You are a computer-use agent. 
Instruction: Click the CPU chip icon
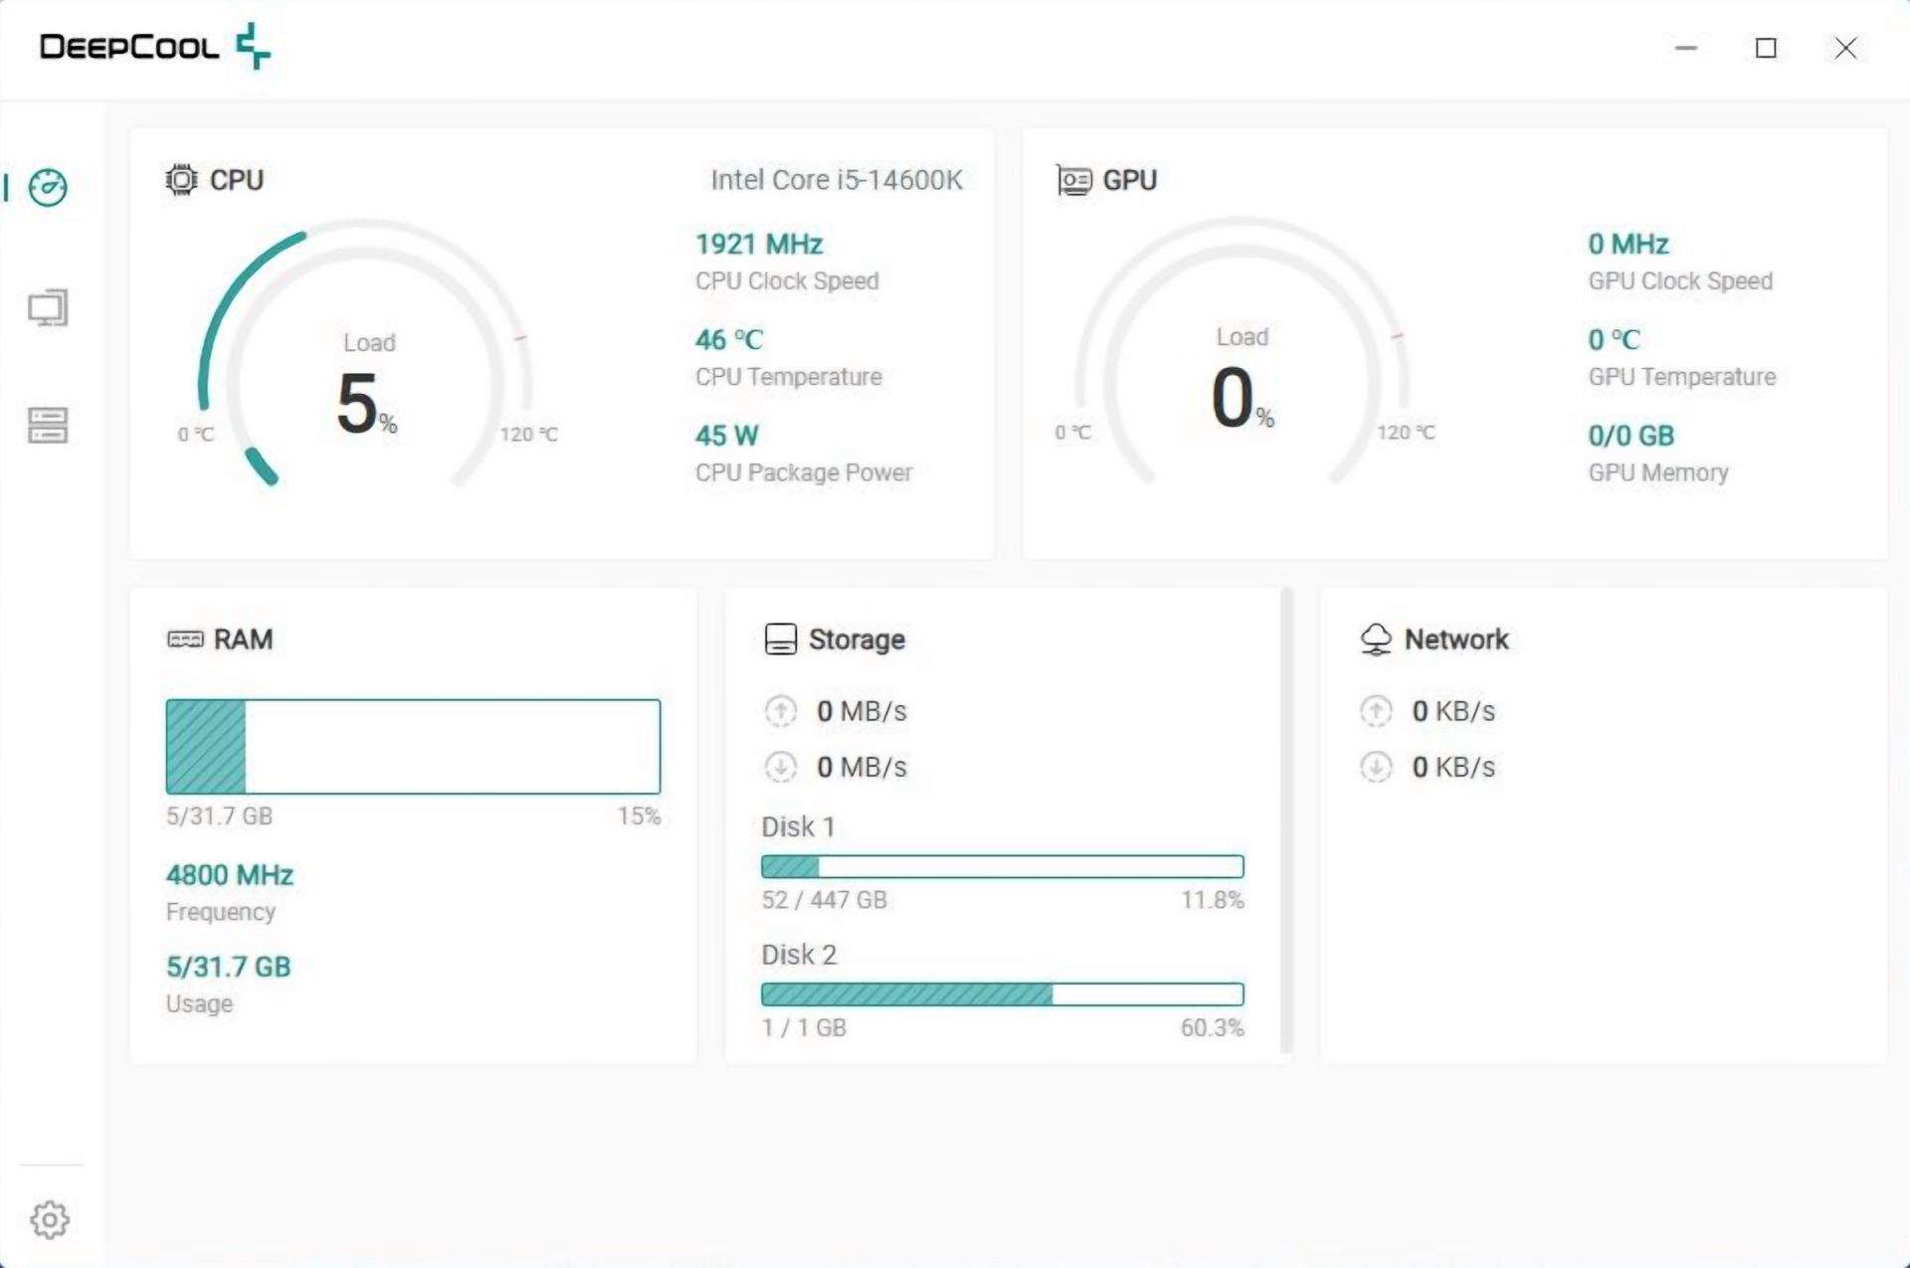(x=181, y=180)
